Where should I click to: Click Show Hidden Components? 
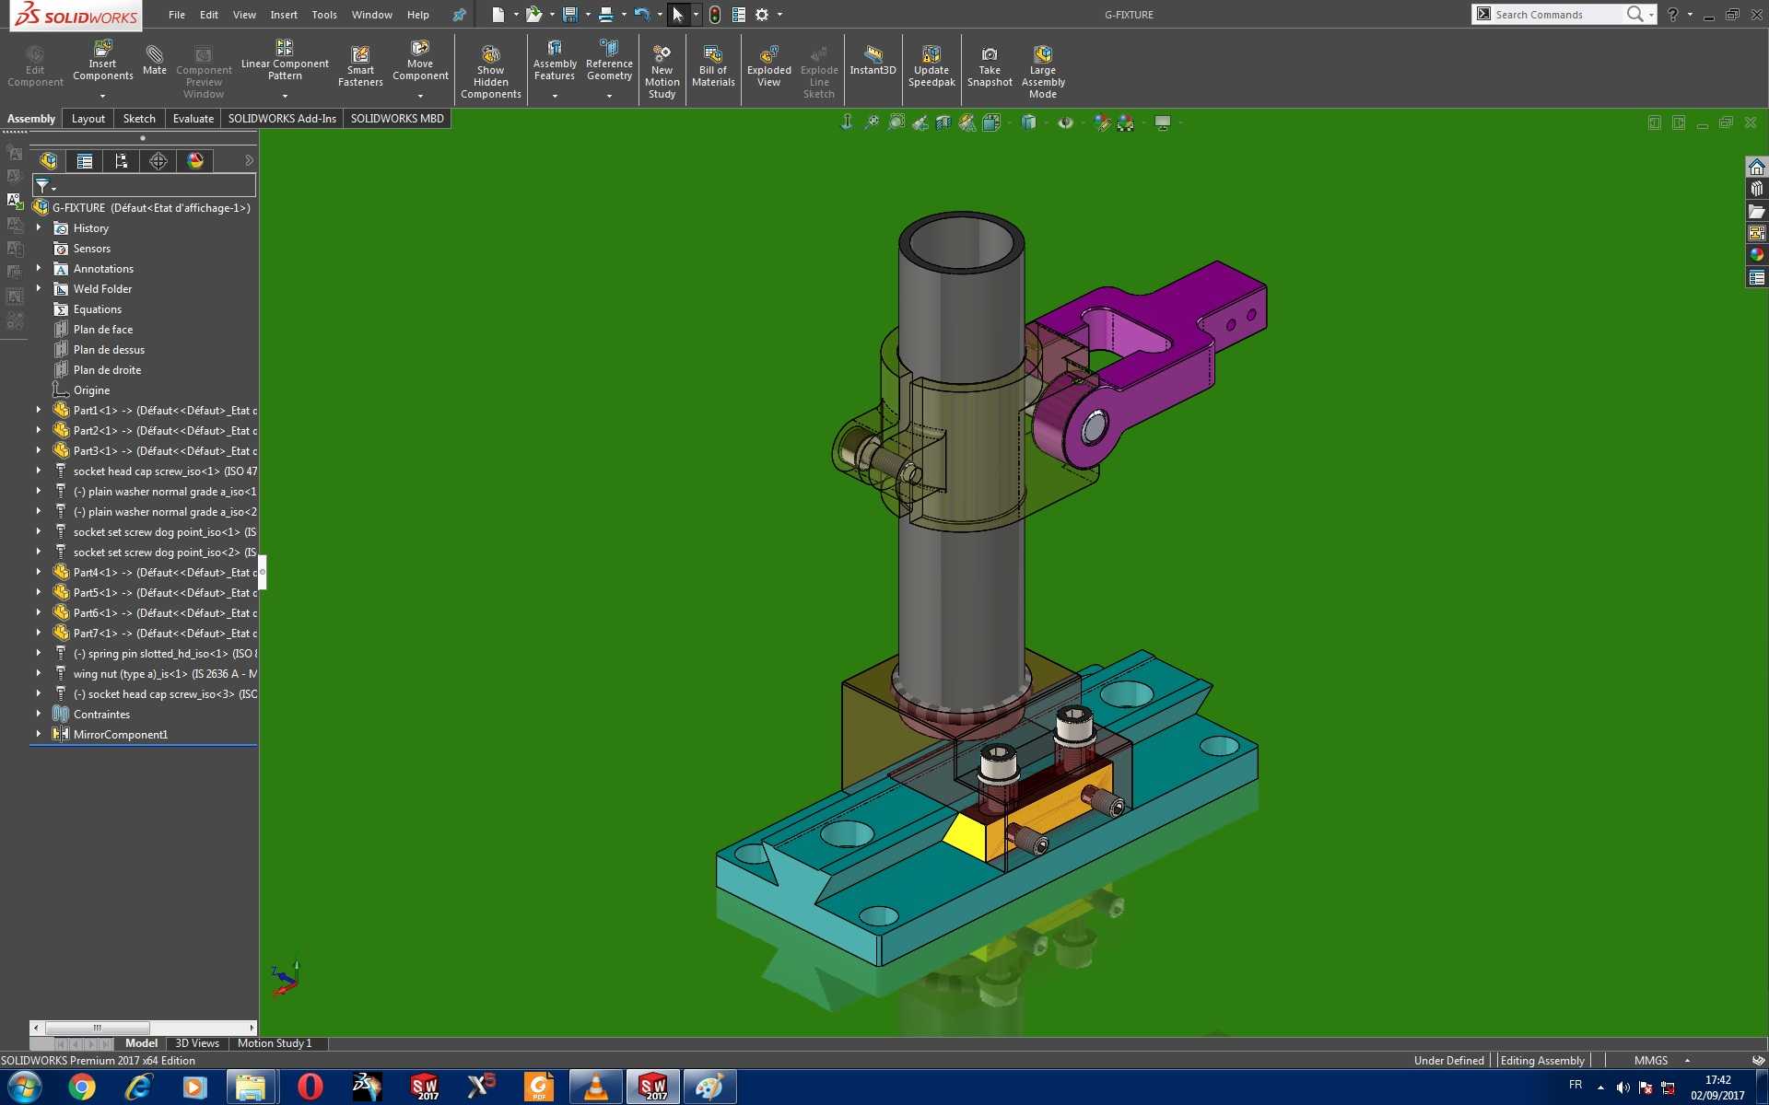[x=491, y=71]
